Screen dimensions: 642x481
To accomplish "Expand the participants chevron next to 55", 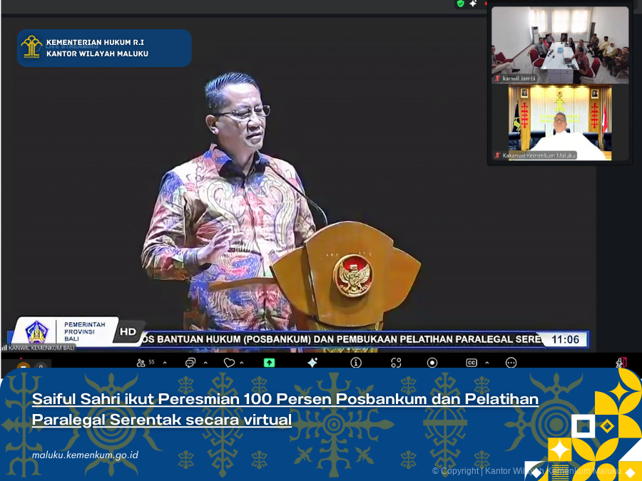I will tap(164, 363).
